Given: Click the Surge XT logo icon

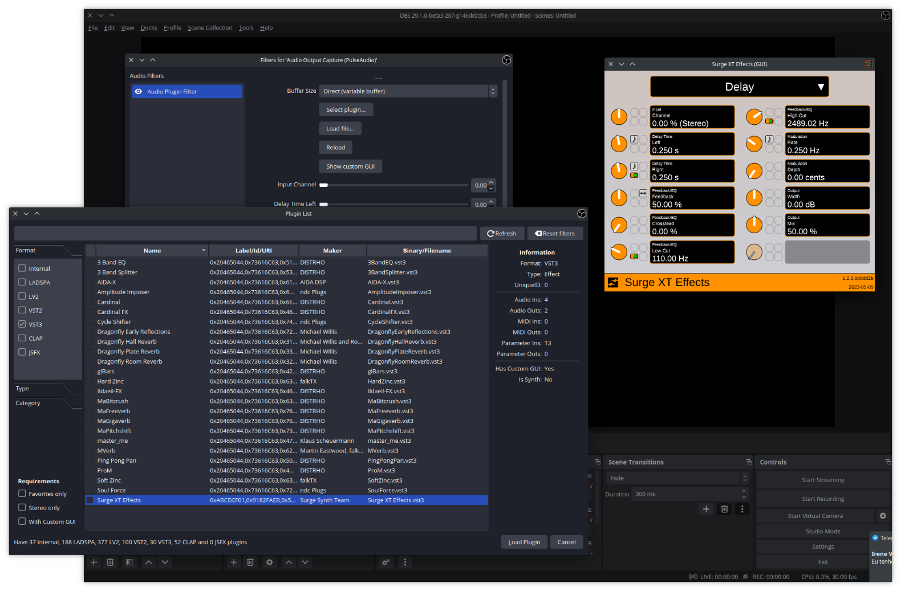Looking at the screenshot, I should [613, 283].
